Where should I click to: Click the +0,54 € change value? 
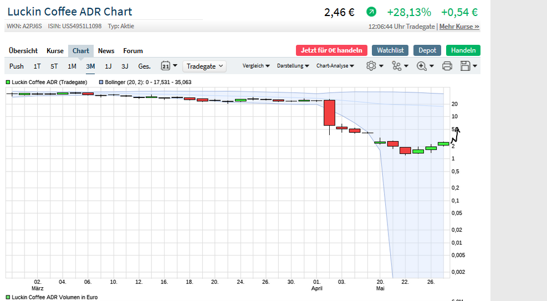coord(459,13)
